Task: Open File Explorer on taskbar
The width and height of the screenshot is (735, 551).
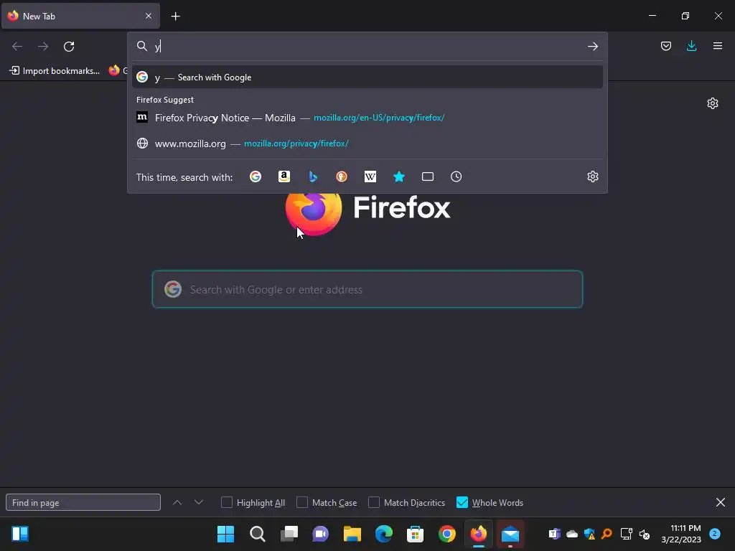Action: pos(352,534)
